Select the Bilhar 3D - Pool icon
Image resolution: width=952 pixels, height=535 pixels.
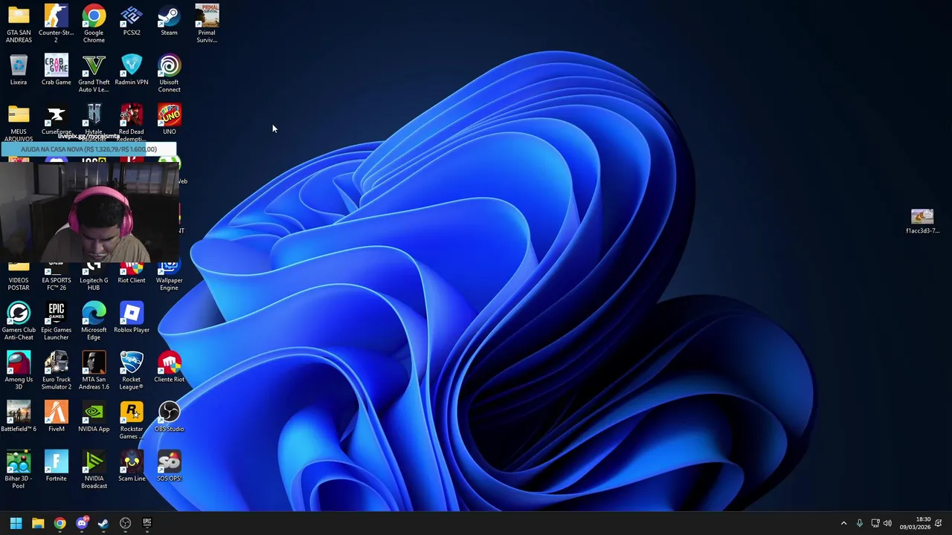(x=19, y=470)
